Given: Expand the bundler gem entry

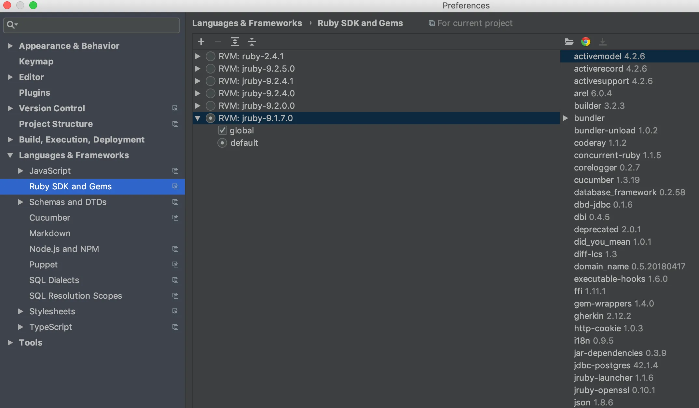Looking at the screenshot, I should [x=566, y=118].
